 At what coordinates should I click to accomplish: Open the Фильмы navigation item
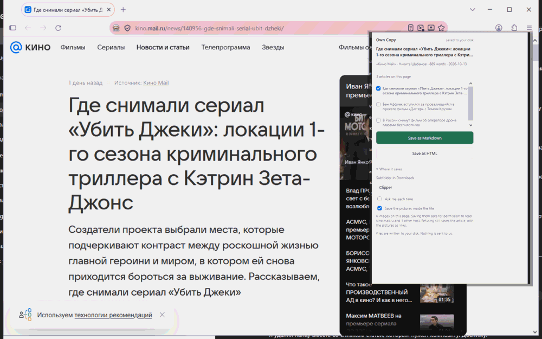[x=73, y=47]
